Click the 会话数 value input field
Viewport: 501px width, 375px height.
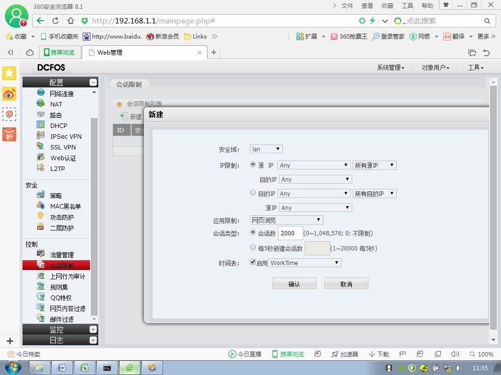click(x=291, y=233)
